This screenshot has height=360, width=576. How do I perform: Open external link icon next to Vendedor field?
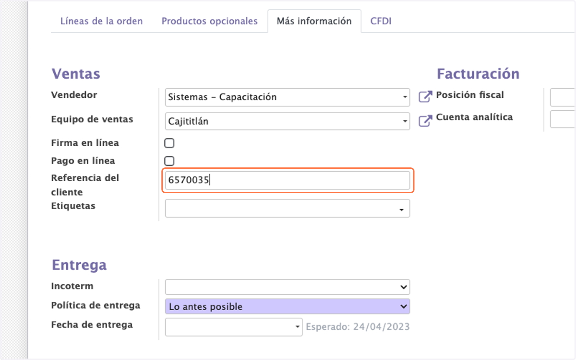point(425,97)
